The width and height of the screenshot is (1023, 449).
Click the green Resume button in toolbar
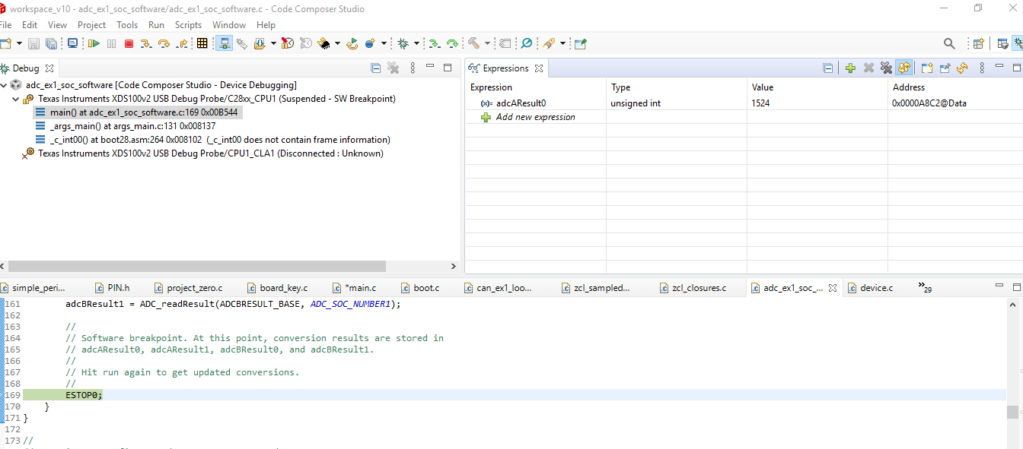pyautogui.click(x=94, y=43)
